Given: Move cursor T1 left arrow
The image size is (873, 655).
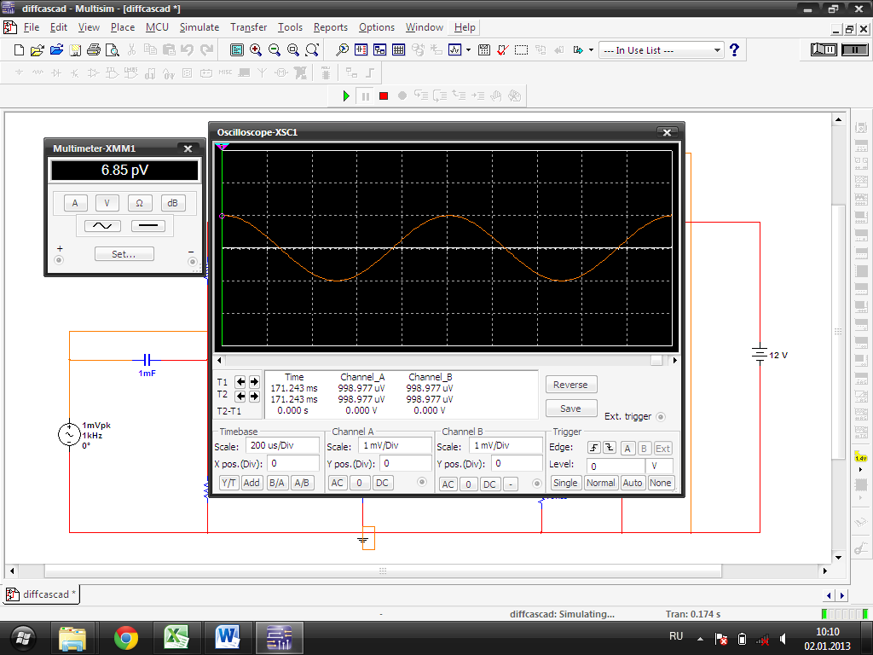Looking at the screenshot, I should click(240, 381).
